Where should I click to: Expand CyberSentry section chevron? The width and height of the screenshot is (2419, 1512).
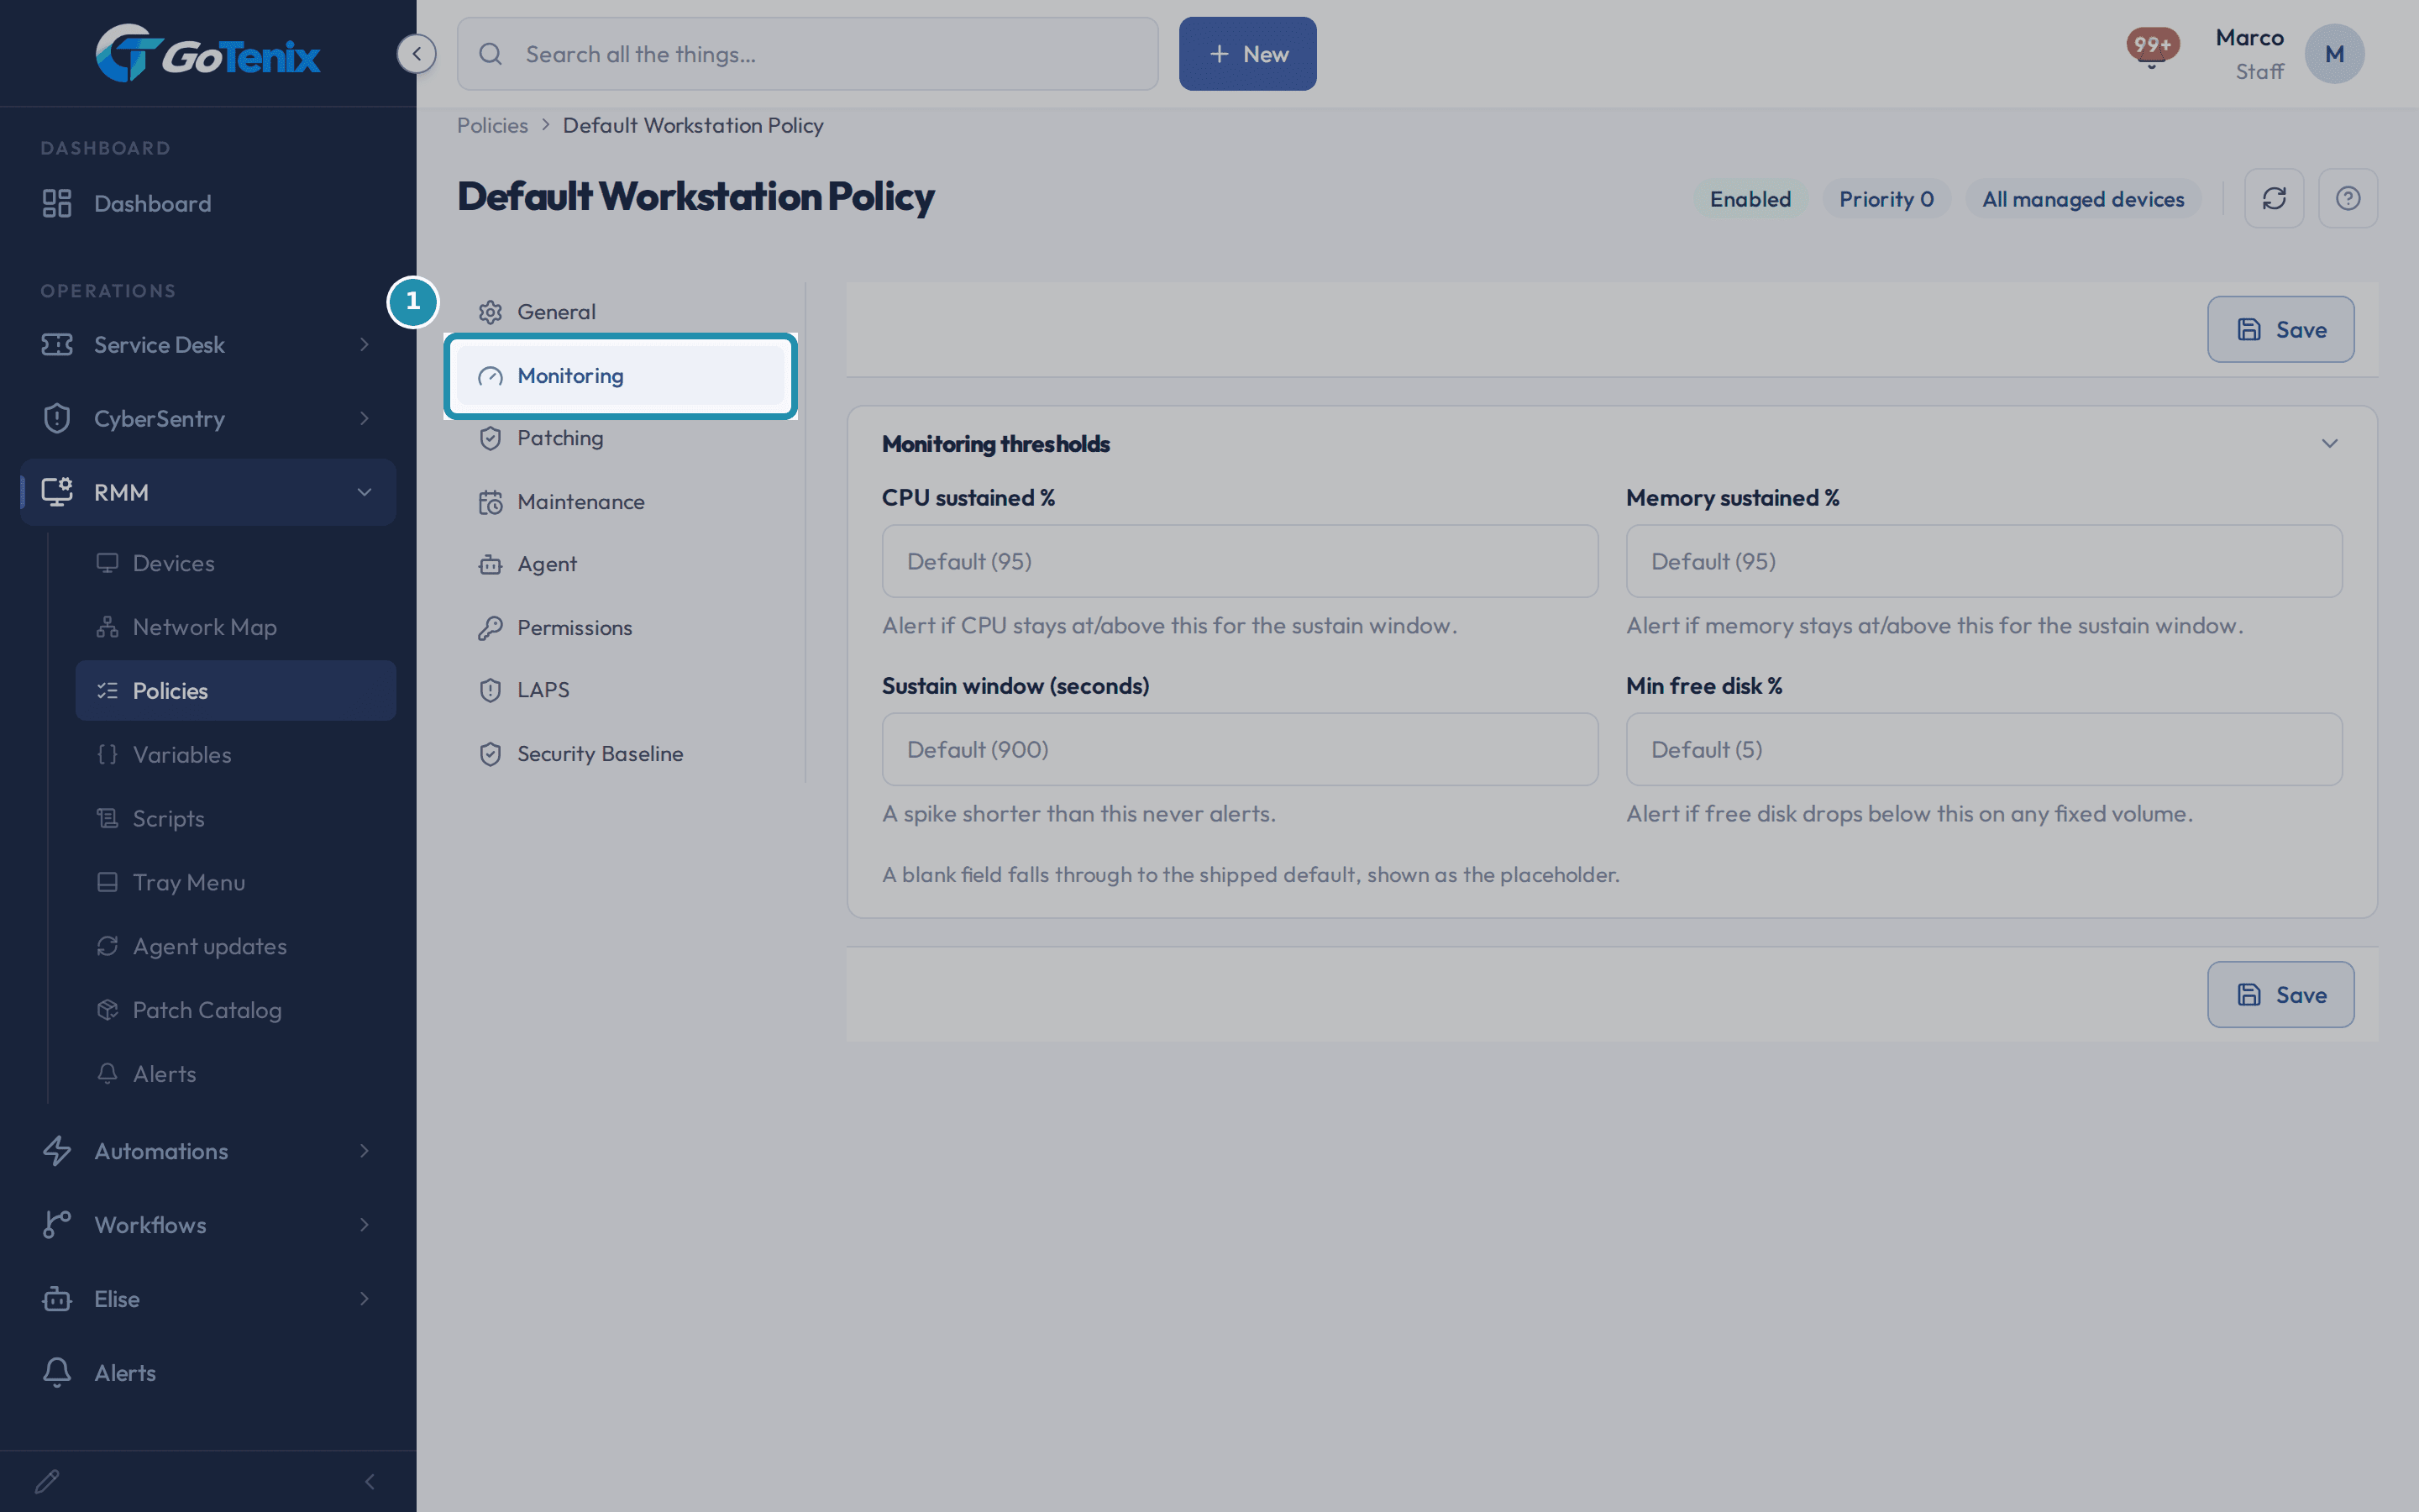(365, 418)
